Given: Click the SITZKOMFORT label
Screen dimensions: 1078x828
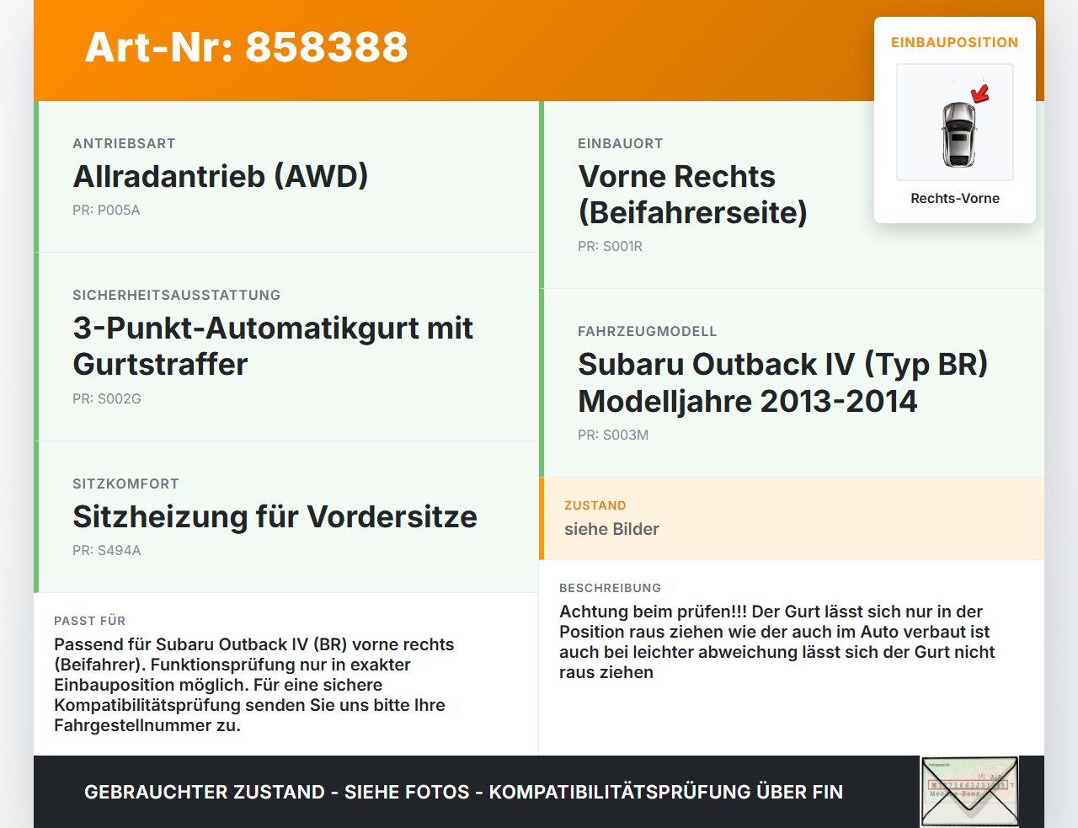Looking at the screenshot, I should point(125,483).
